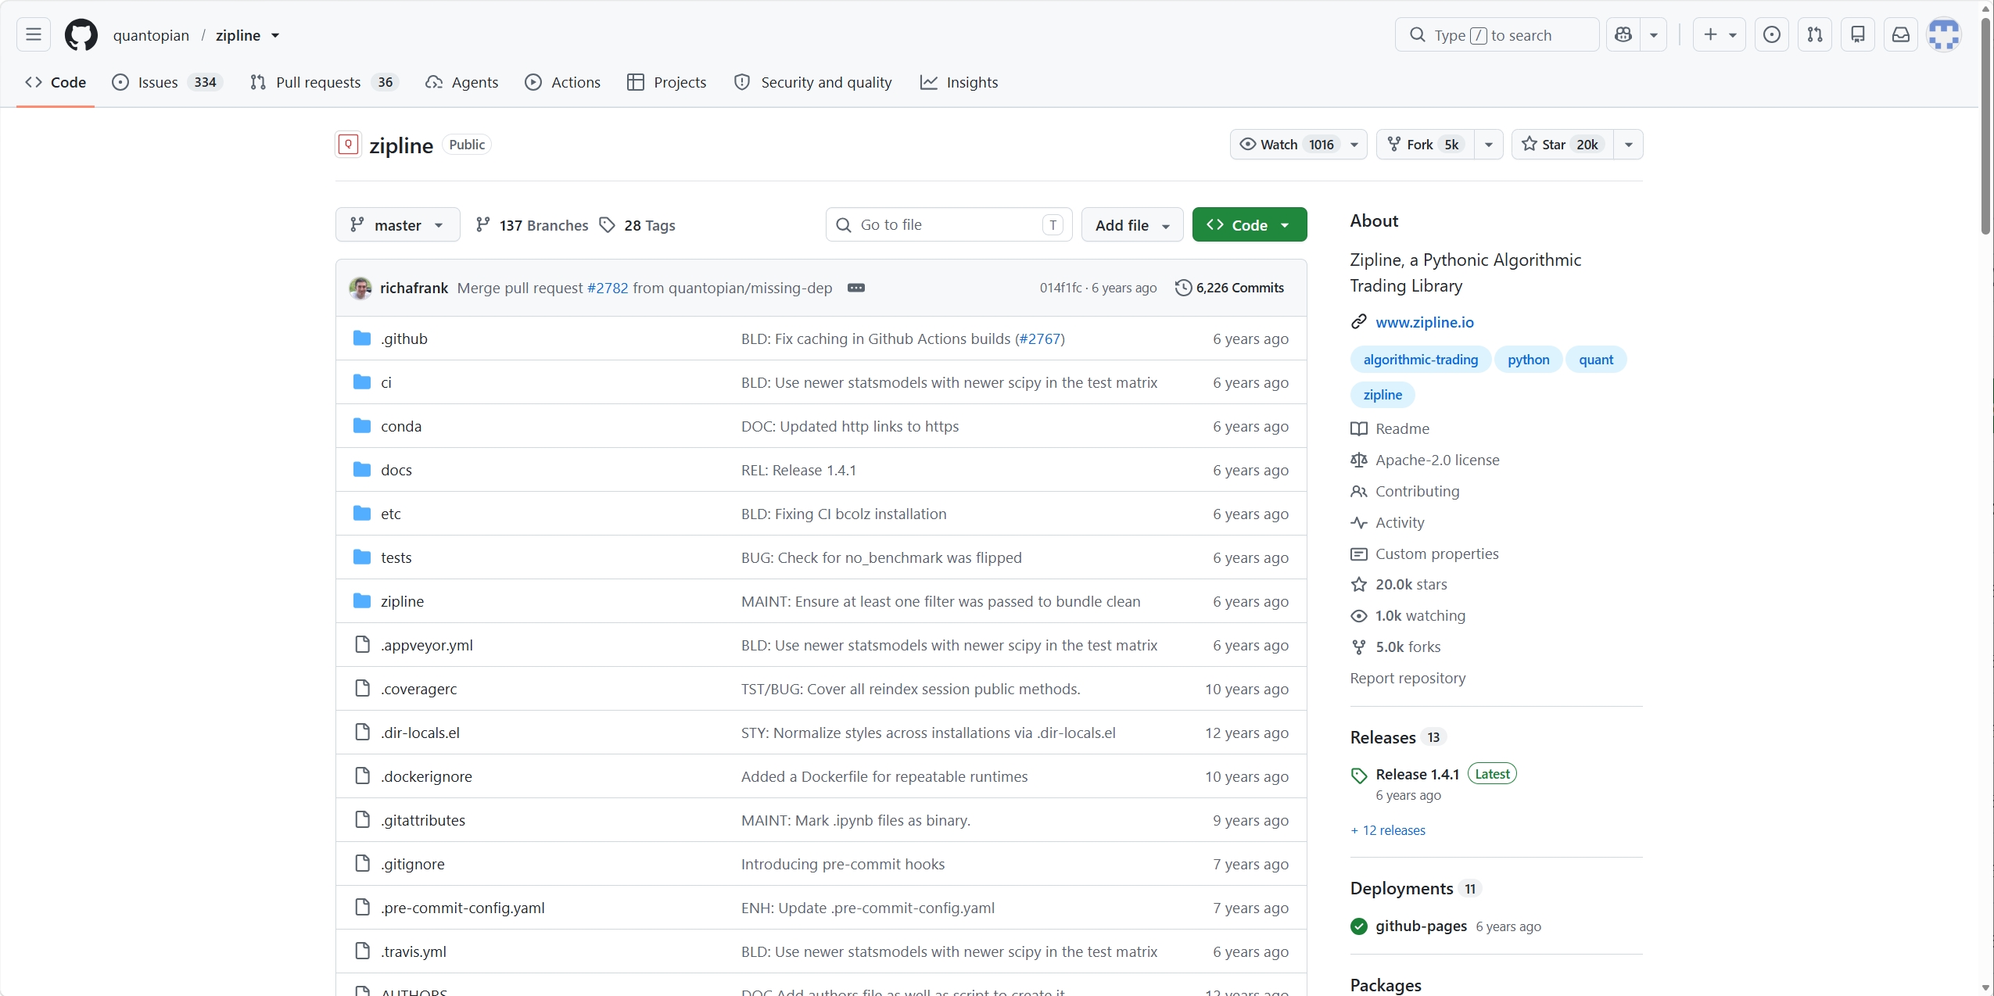Open the quantopian owner link
The height and width of the screenshot is (996, 1994).
point(151,35)
